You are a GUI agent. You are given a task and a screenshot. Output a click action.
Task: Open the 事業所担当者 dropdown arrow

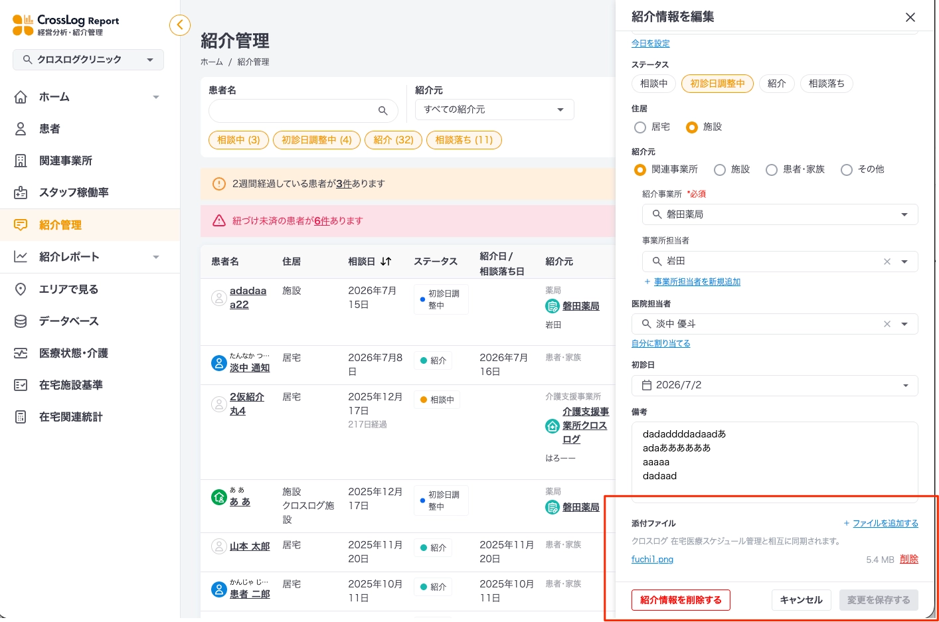click(904, 262)
